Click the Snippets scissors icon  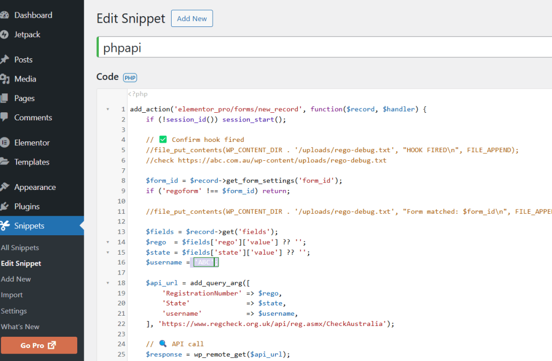coord(4,226)
